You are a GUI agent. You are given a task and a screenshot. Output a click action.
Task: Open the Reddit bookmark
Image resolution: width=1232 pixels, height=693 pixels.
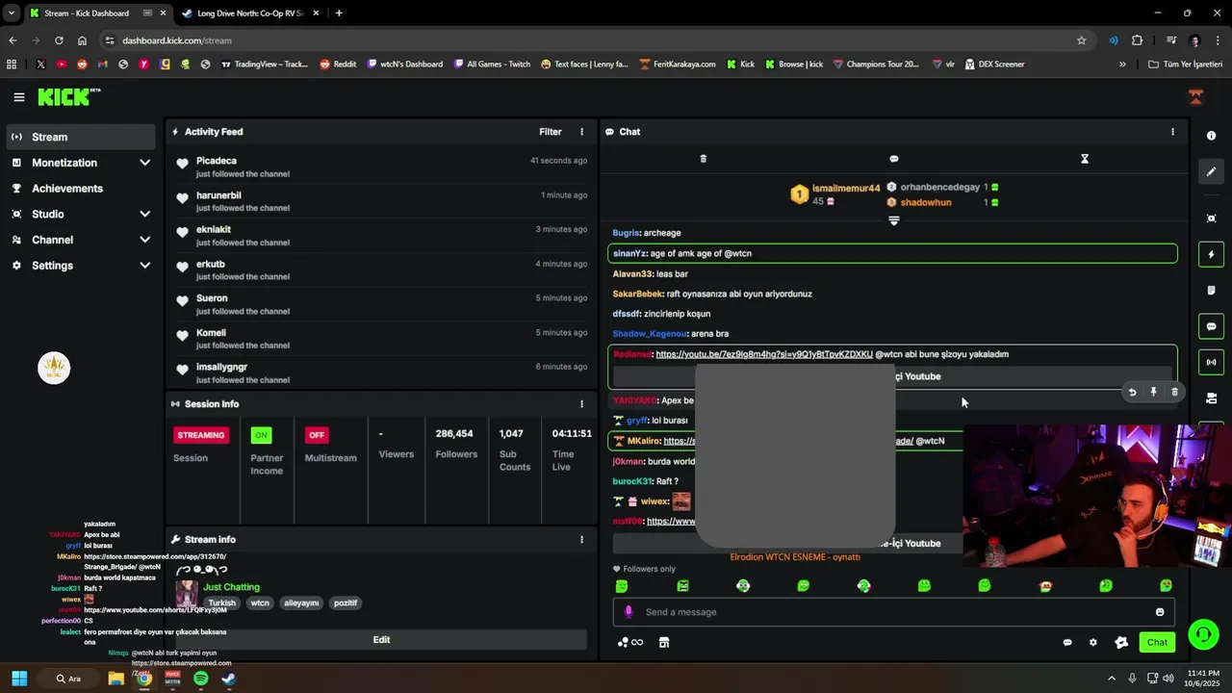(x=338, y=64)
